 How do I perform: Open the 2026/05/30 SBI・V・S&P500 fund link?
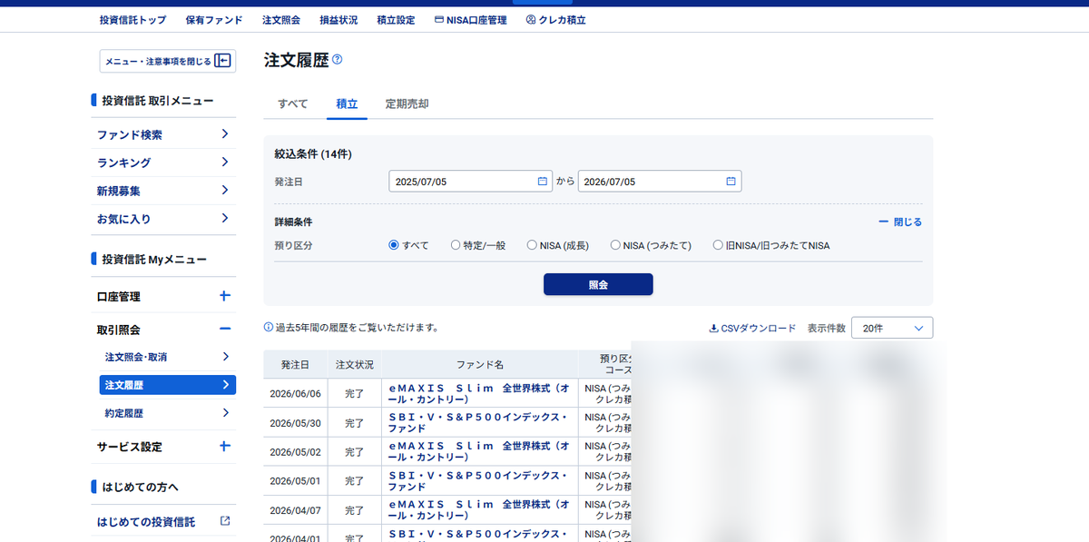[479, 422]
